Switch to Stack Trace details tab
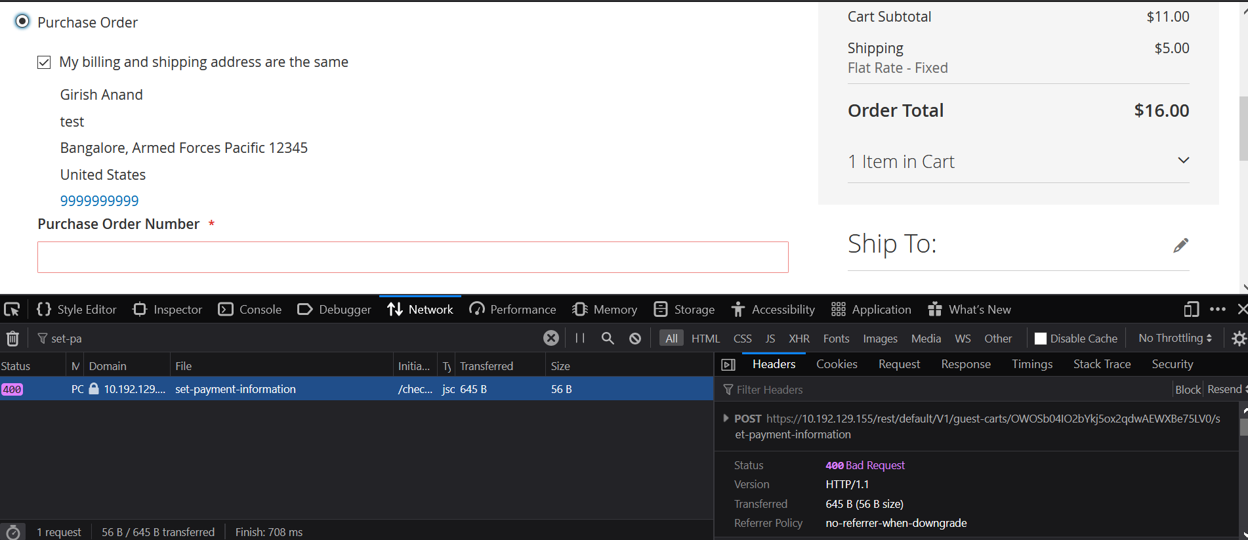Screen dimensions: 1248x540 click(1102, 364)
